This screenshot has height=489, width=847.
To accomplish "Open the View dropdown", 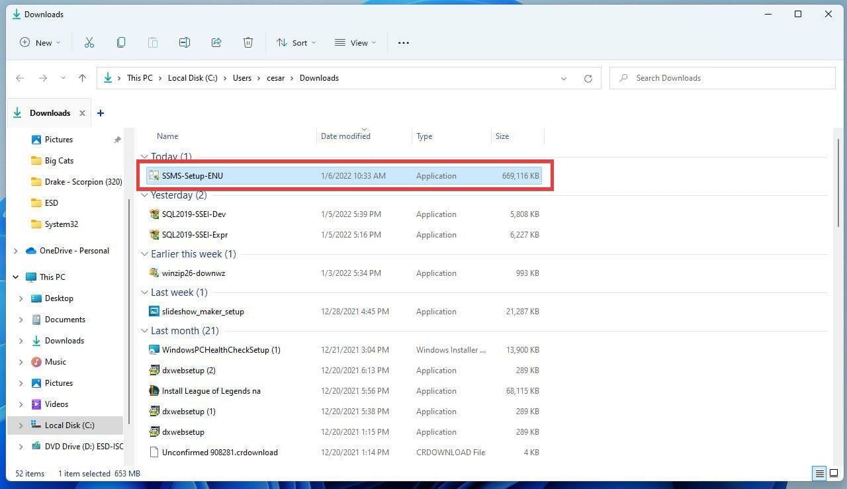I will pos(355,42).
